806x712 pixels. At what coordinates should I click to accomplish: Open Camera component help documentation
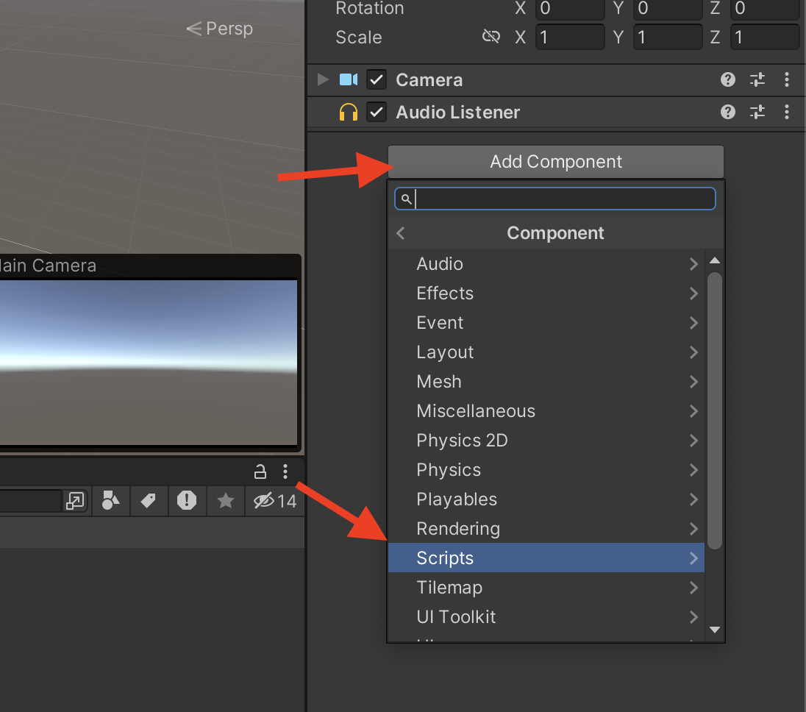click(x=727, y=79)
